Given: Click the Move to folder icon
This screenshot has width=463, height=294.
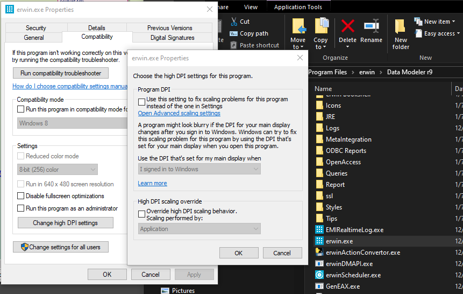Looking at the screenshot, I should pos(299,26).
